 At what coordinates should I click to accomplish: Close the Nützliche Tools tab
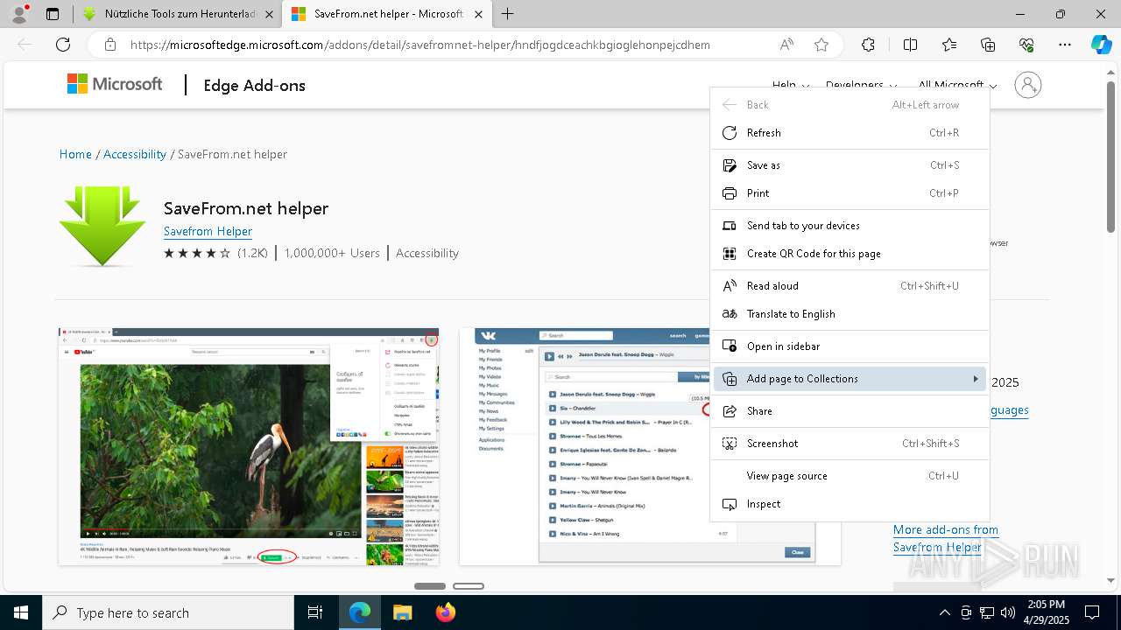point(268,14)
